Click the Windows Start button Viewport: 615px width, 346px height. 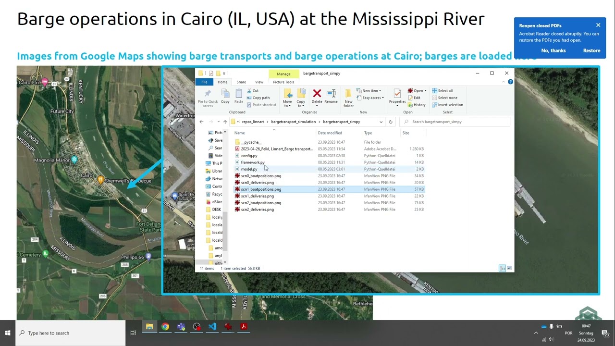click(x=8, y=333)
